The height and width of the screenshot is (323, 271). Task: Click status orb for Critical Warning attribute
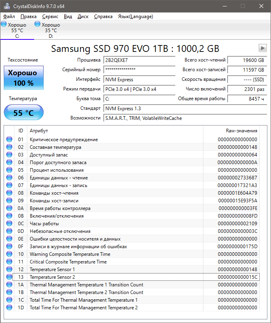click(9, 140)
